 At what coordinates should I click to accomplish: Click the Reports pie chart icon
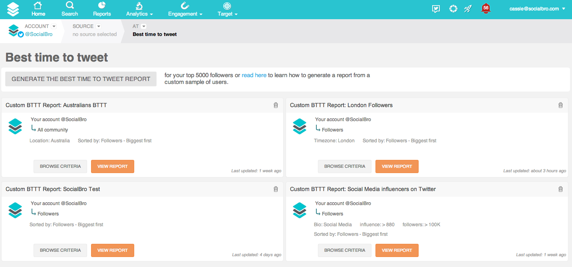click(x=102, y=5)
